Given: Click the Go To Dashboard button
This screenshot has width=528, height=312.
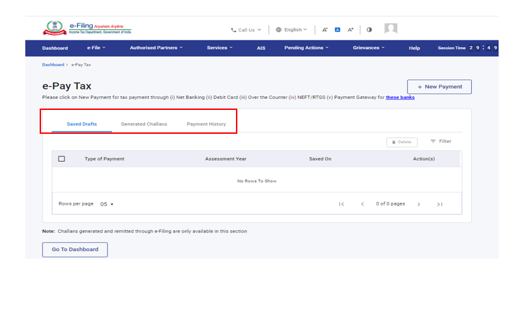Looking at the screenshot, I should 75,249.
